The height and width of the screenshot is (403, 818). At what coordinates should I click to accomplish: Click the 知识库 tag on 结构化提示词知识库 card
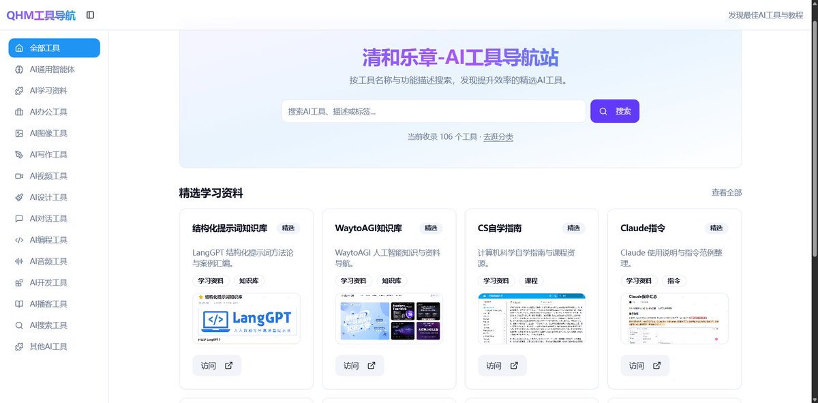point(249,280)
